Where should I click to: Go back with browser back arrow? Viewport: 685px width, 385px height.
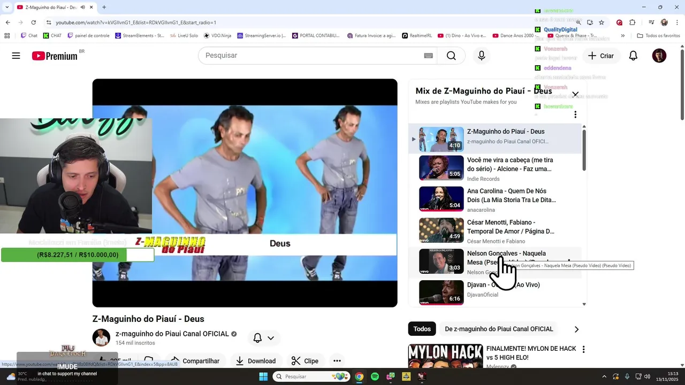7,22
